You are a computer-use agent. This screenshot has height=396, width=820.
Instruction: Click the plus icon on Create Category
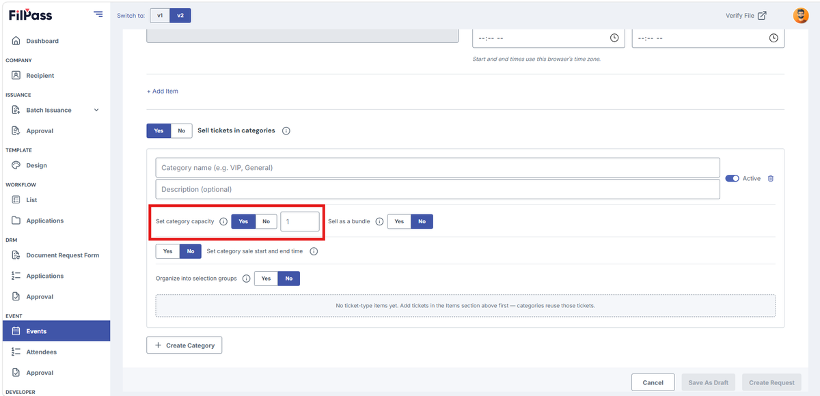159,345
